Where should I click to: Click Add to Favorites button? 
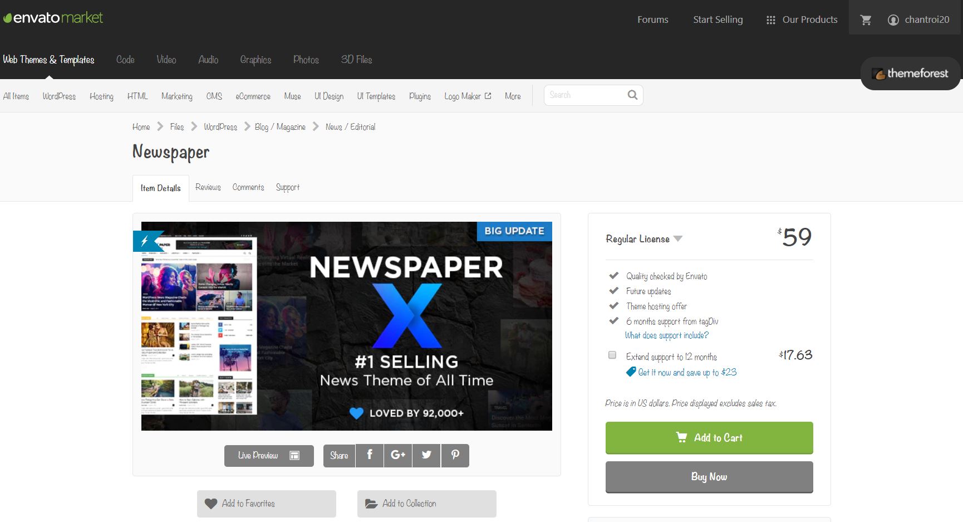click(x=267, y=504)
